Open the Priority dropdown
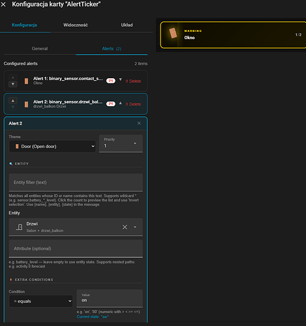 (121, 143)
